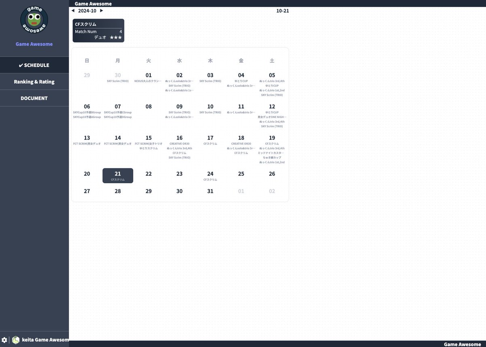The height and width of the screenshot is (347, 486).
Task: Click ゆとりスクリム on day 15
Action: [149, 148]
